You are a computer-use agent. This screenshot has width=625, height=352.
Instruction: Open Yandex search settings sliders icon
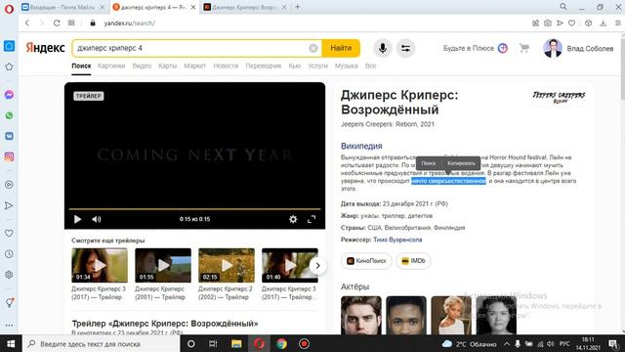(405, 48)
